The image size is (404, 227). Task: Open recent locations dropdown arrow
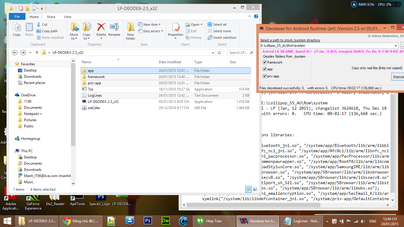30,53
